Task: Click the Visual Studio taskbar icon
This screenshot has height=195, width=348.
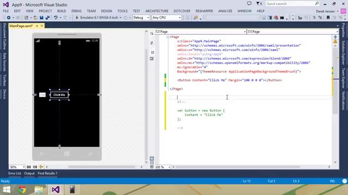Action: pyautogui.click(x=55, y=190)
